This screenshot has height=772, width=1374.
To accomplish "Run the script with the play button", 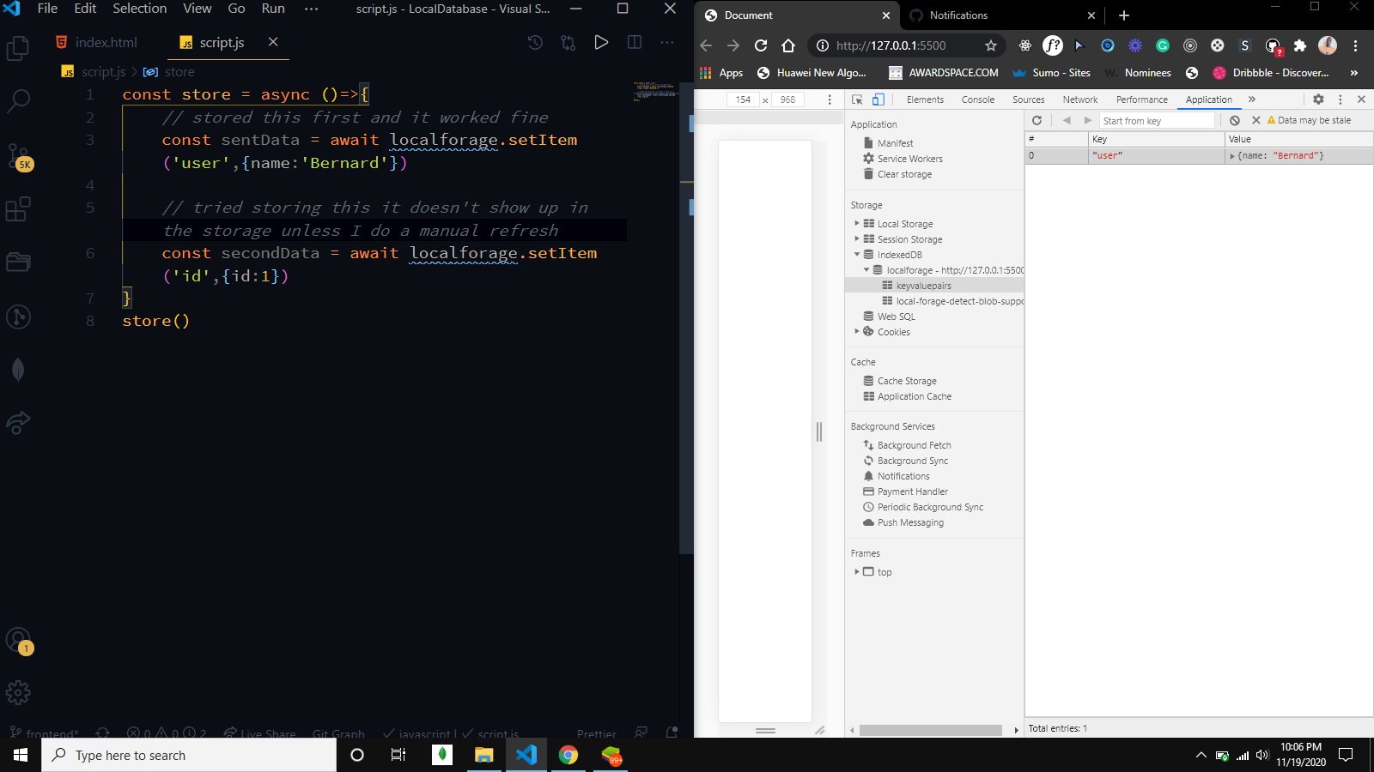I will [600, 41].
